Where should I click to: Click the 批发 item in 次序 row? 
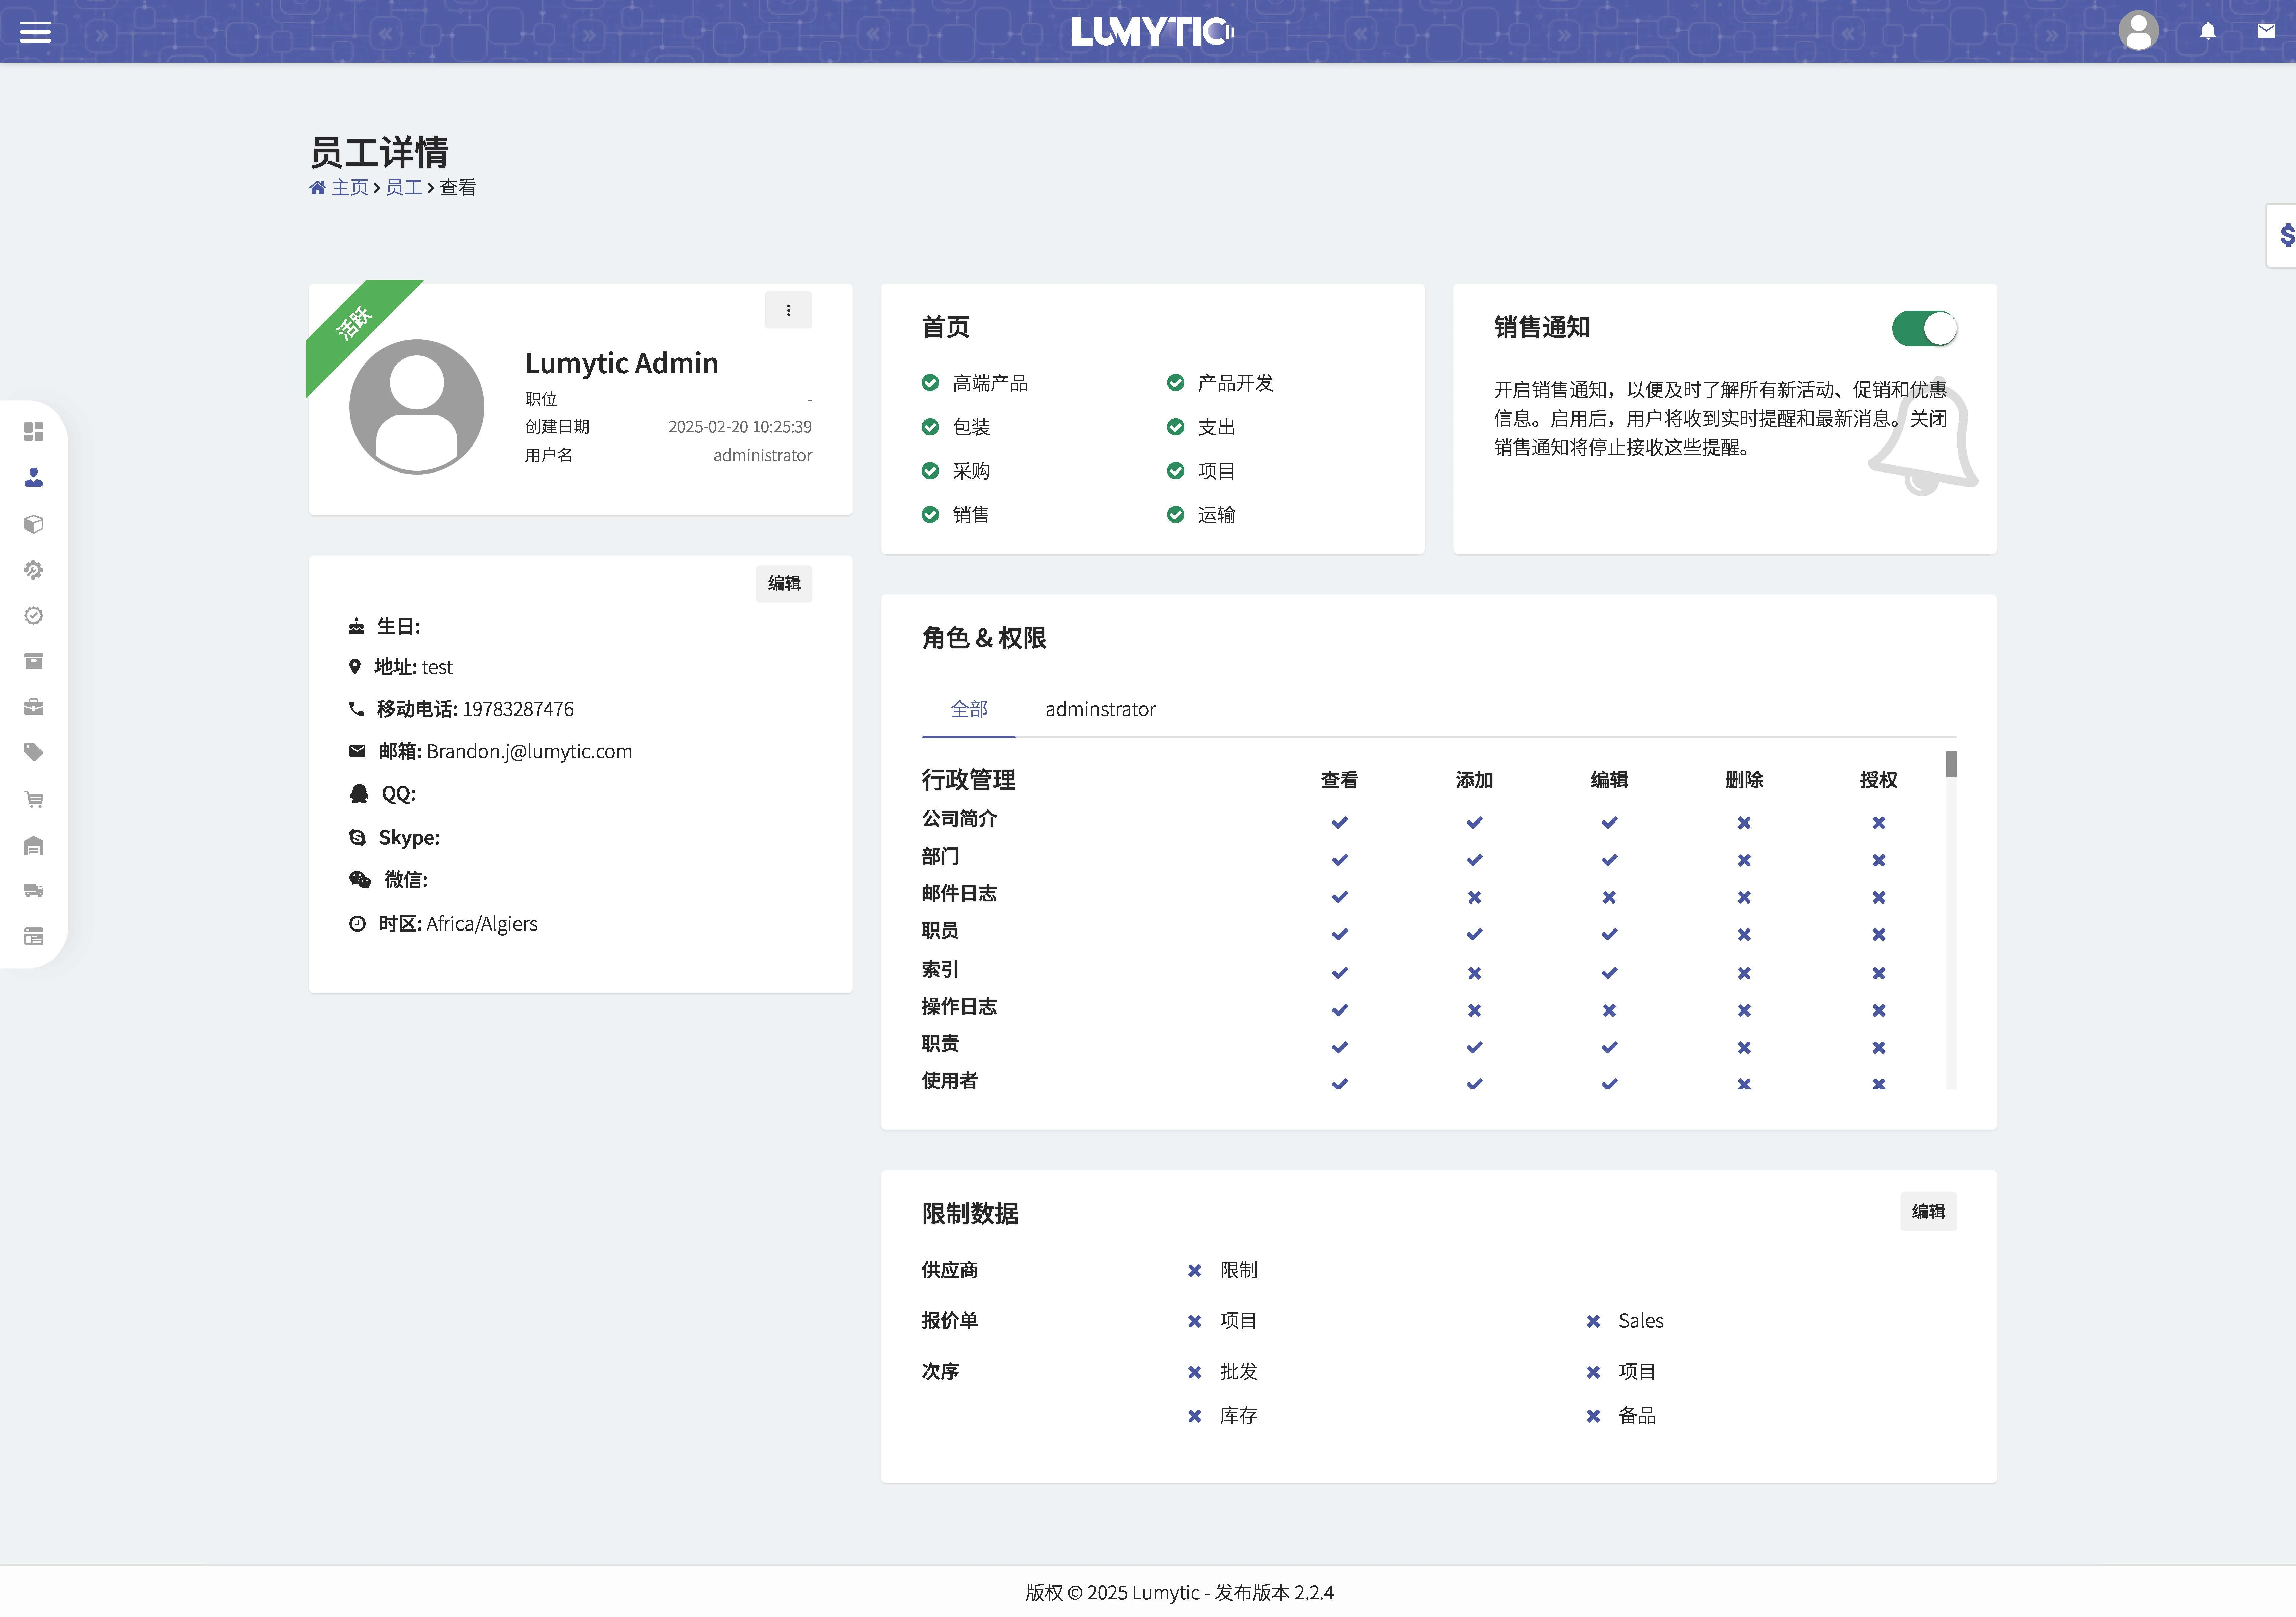(x=1222, y=1372)
